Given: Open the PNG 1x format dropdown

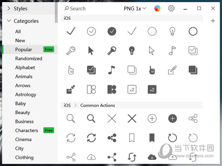Looking at the screenshot, I should (x=135, y=8).
